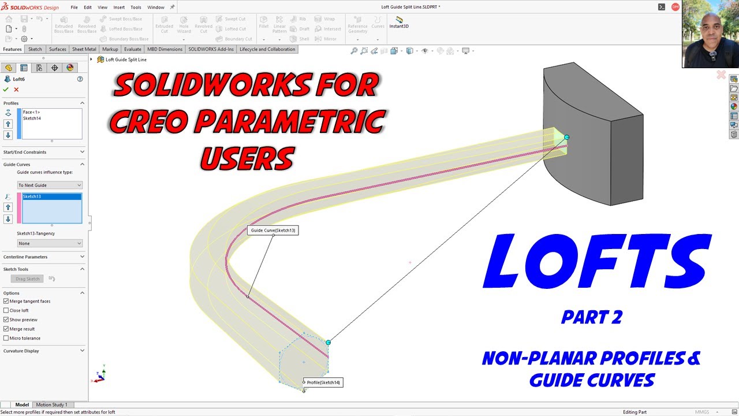Open the ConfigurationManager tab icon
Viewport: 739px width, 416px height.
click(x=39, y=68)
